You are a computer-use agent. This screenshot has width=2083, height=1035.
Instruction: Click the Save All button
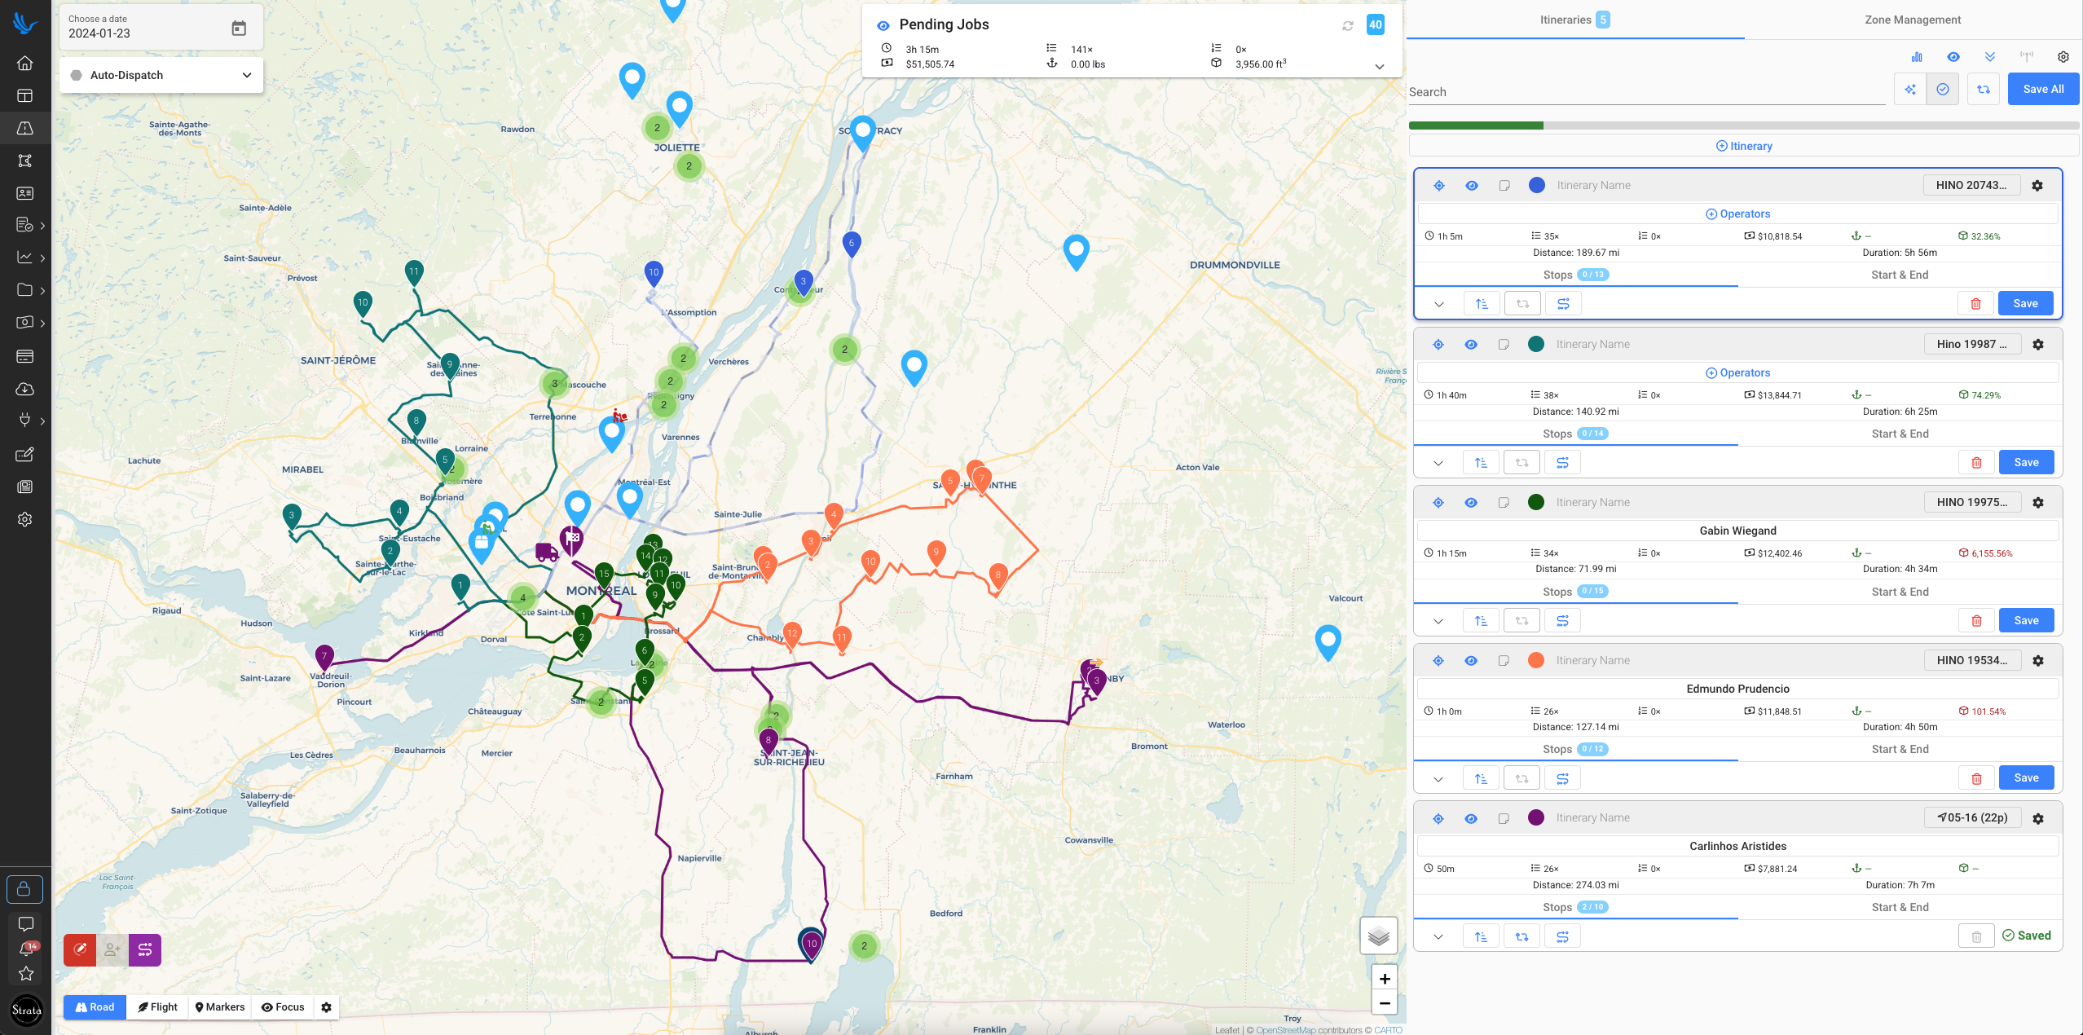coord(2042,89)
